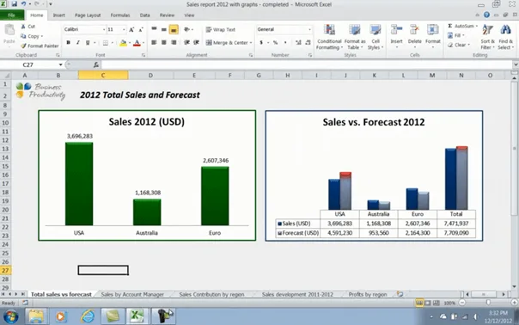
Task: Switch to the Page Layout tab
Action: point(88,15)
